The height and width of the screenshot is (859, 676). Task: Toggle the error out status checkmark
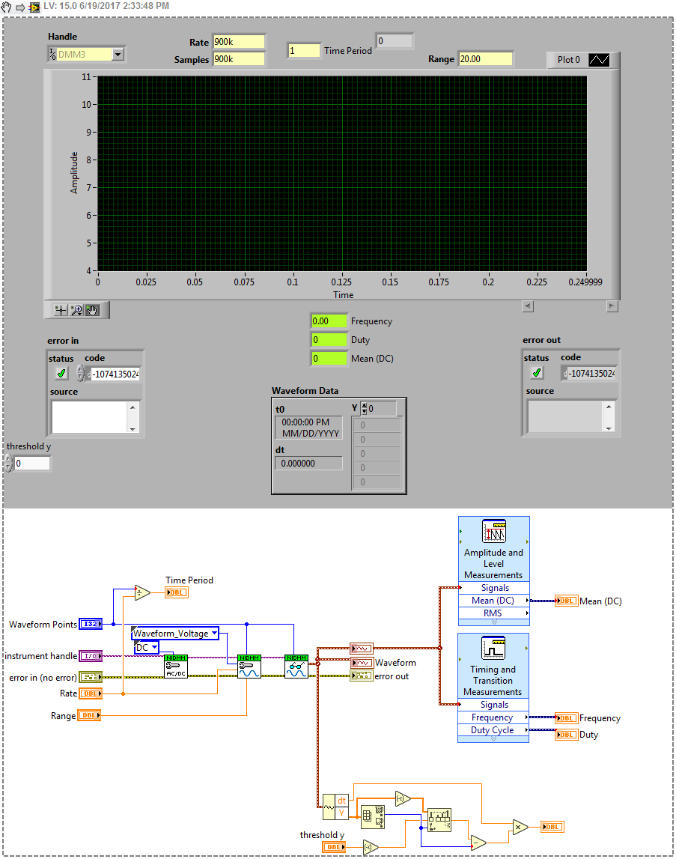(x=537, y=372)
